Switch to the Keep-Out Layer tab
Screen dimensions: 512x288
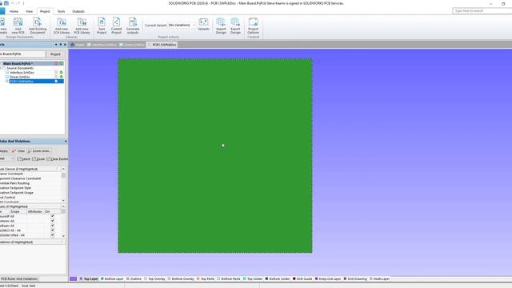pyautogui.click(x=327, y=279)
